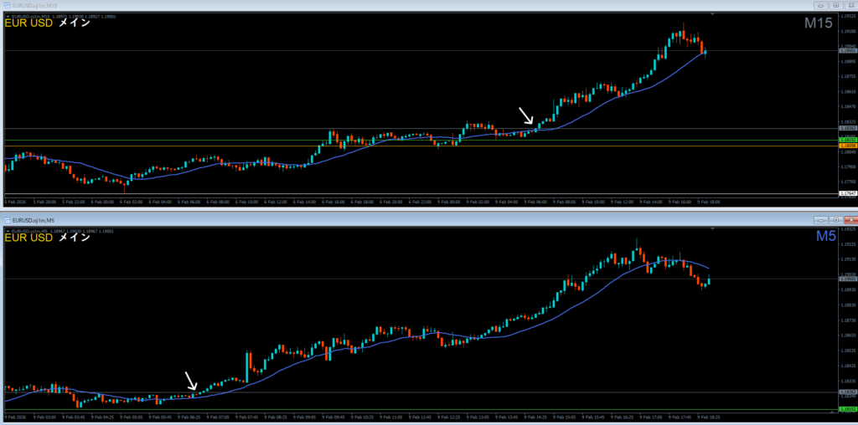Click the blue M5 timeframe label
This screenshot has width=858, height=425.
(824, 238)
